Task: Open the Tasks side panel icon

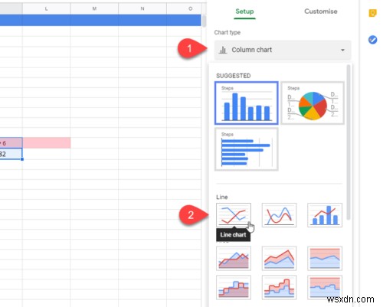Action: coord(372,40)
